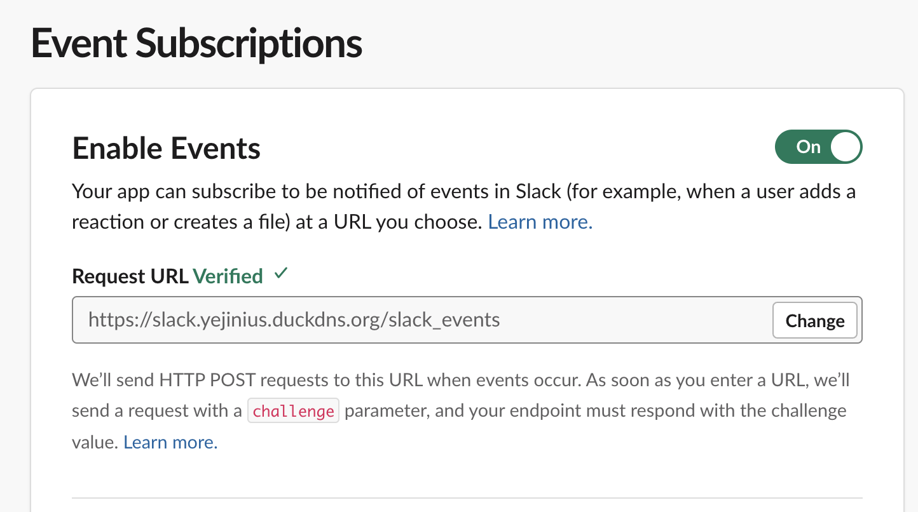Click the words "value." before the second Learn more
918x512 pixels.
95,442
